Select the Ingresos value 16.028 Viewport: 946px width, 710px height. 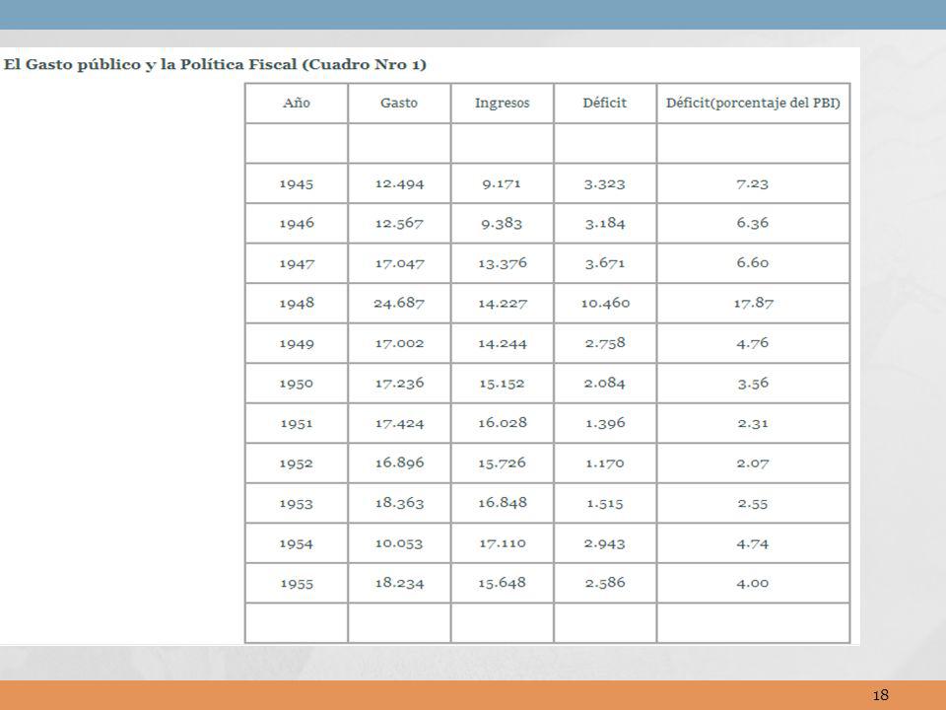tap(503, 423)
